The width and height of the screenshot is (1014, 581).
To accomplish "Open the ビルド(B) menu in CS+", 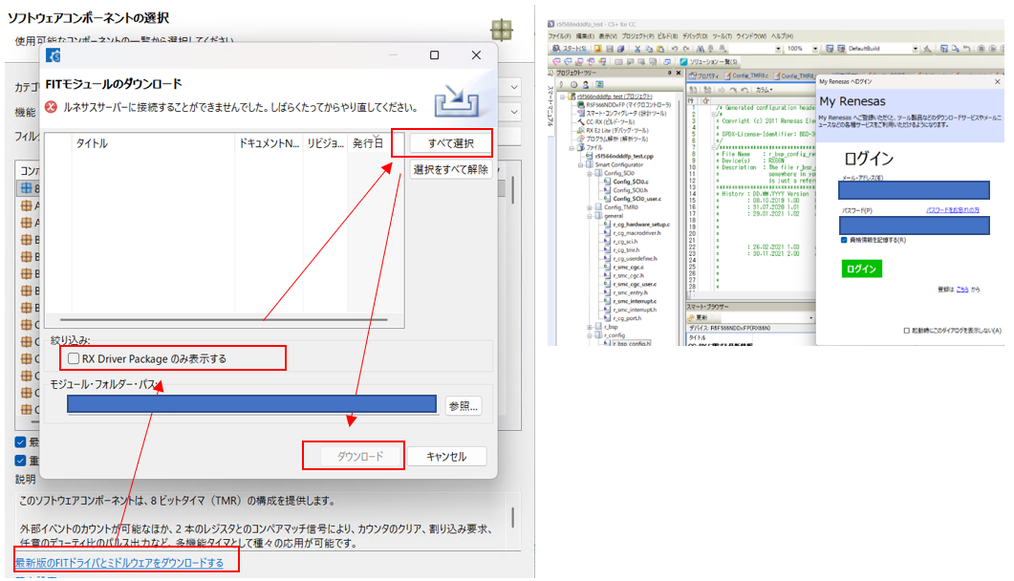I will [x=667, y=36].
